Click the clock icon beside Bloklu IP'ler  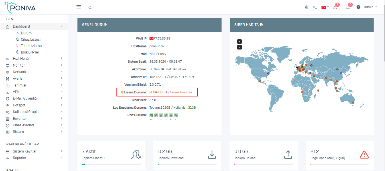point(18,52)
